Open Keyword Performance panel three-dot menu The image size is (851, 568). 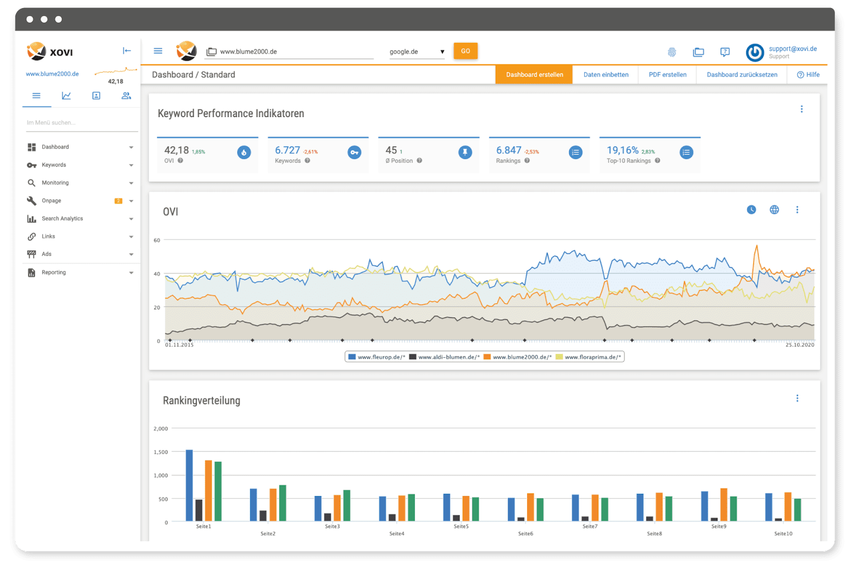(x=802, y=109)
